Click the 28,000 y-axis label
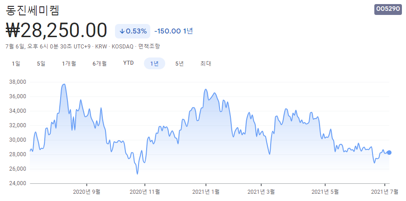Viewport: 406px width, 201px height. pyautogui.click(x=18, y=155)
